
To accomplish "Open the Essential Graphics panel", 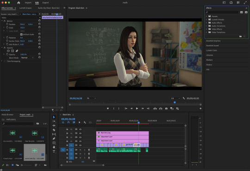I will pos(213,41).
